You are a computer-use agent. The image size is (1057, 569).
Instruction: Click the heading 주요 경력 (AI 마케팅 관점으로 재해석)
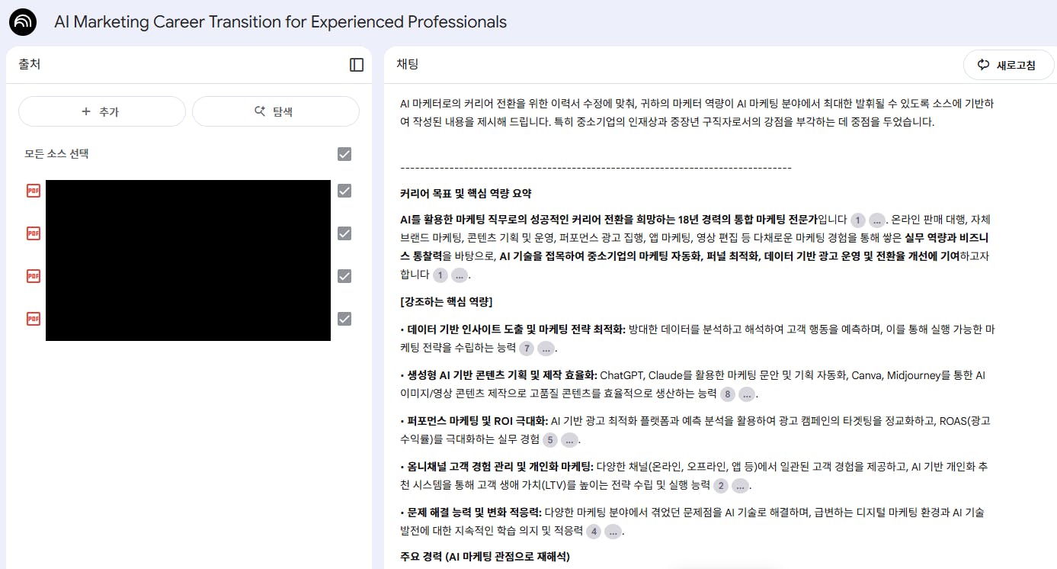click(485, 557)
